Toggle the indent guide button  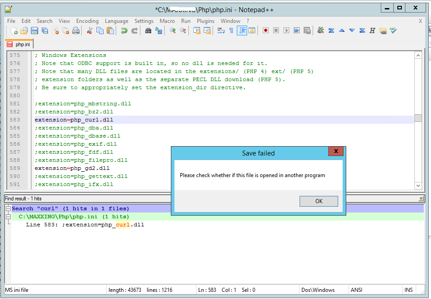pos(242,31)
